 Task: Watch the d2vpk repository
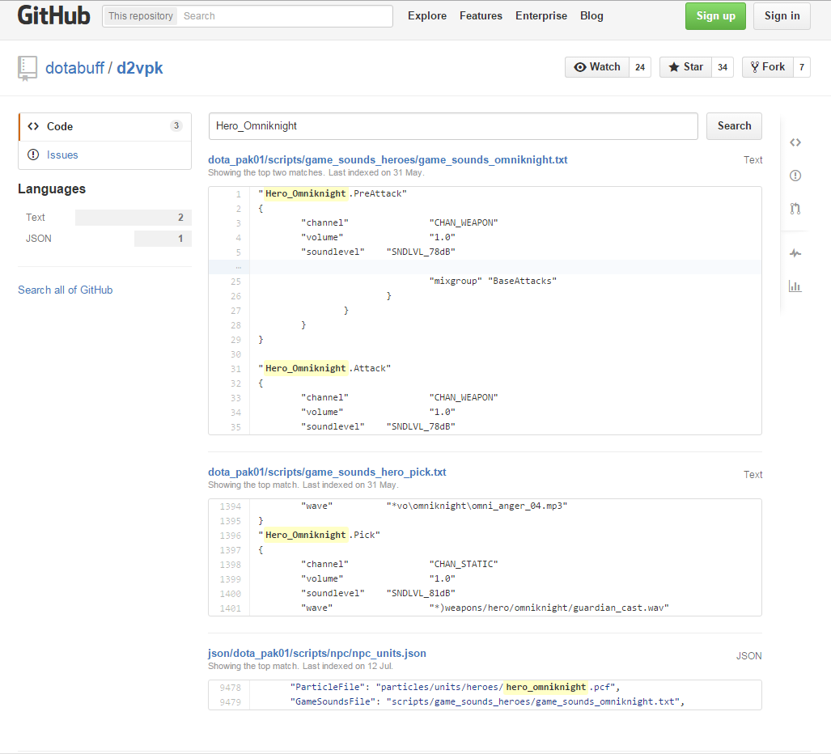597,67
